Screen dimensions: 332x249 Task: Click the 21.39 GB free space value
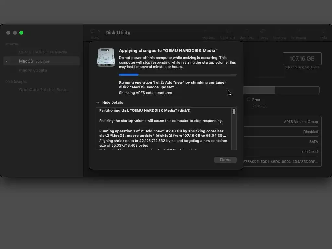pyautogui.click(x=260, y=106)
